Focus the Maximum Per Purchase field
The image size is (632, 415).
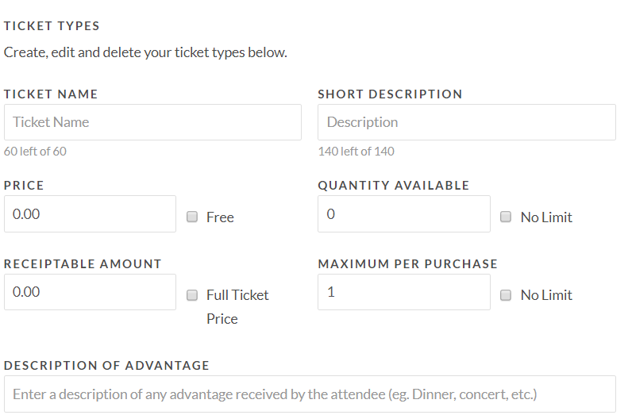[403, 292]
